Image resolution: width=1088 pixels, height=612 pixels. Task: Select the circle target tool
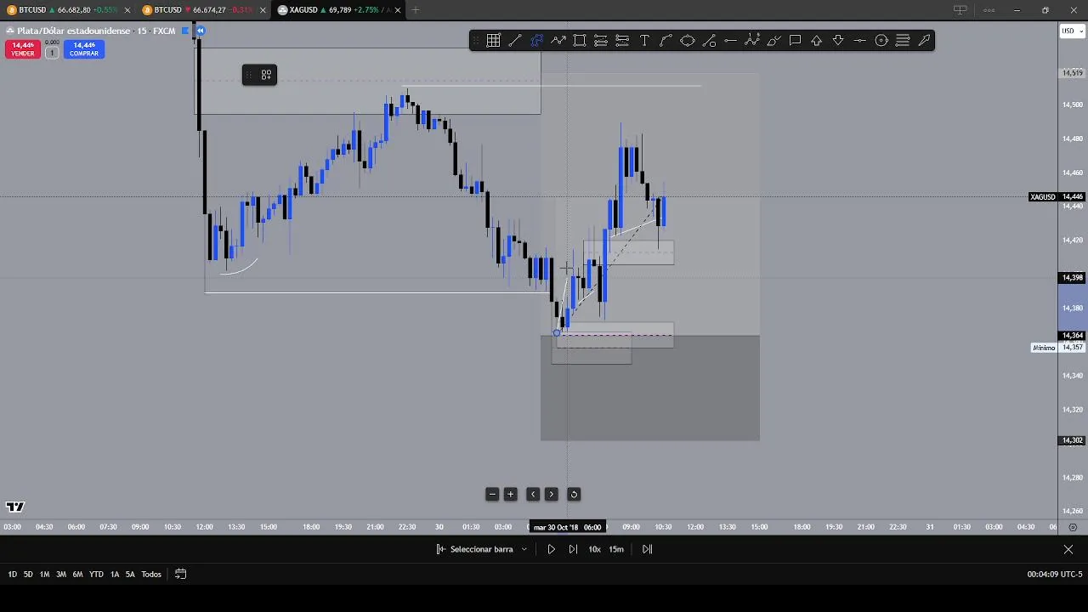coord(881,41)
